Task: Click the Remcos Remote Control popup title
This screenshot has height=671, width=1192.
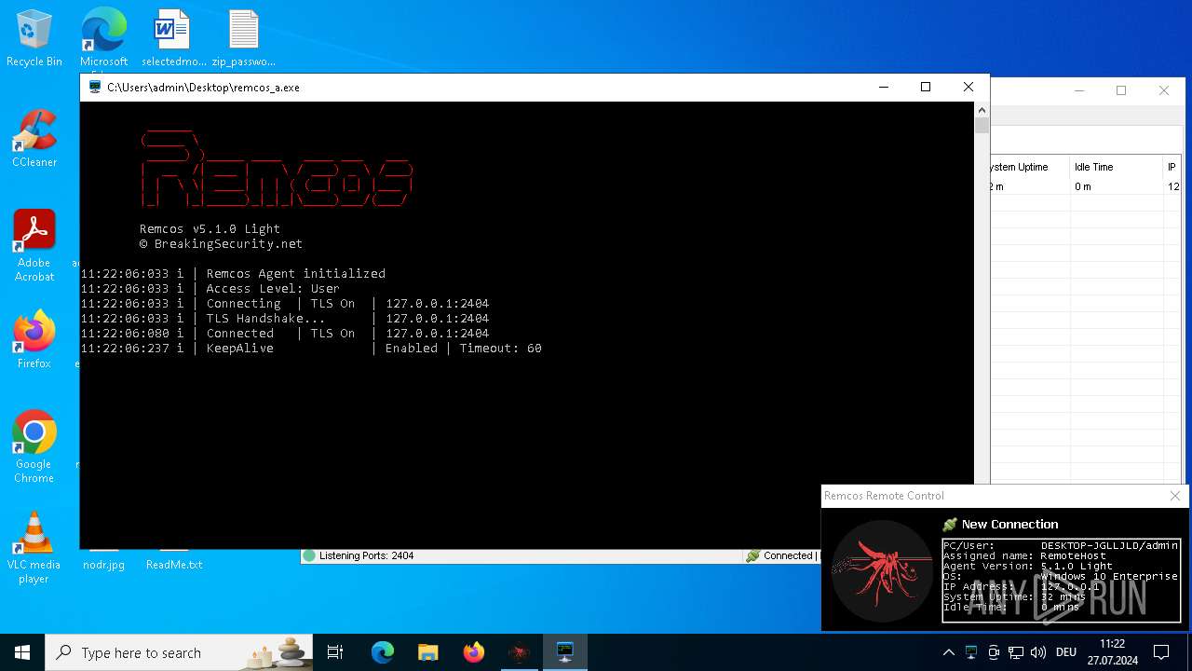Action: coord(884,496)
